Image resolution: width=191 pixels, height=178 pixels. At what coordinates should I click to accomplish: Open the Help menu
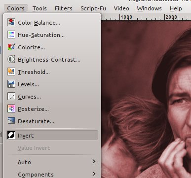click(x=176, y=8)
